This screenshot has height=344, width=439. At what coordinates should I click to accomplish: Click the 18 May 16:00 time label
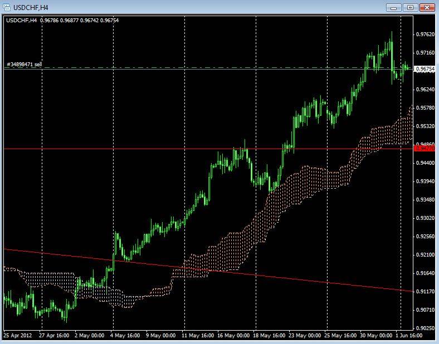pyautogui.click(x=269, y=336)
